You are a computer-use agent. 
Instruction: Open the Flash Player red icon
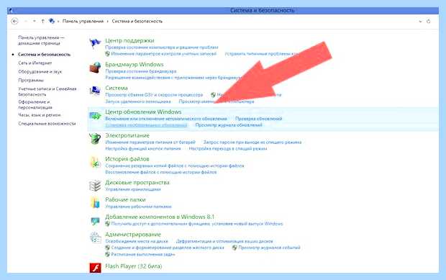[95, 268]
